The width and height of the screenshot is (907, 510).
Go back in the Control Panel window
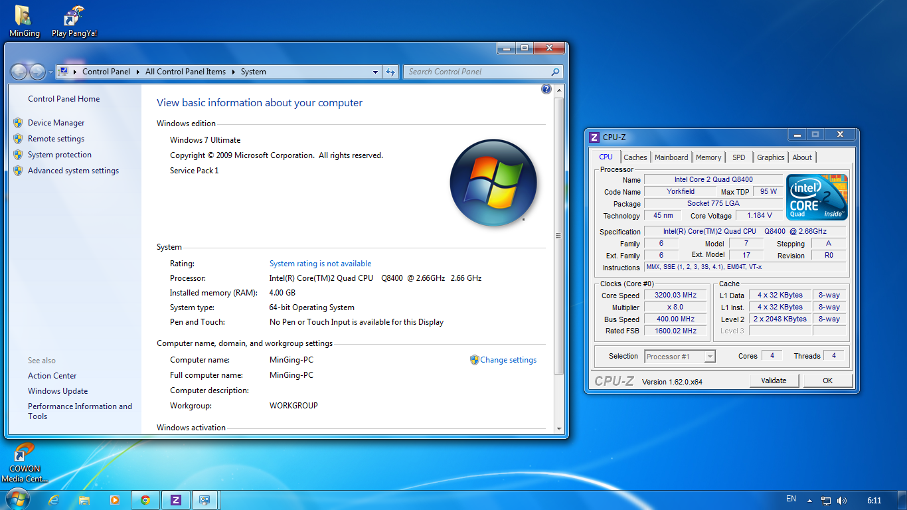[x=19, y=72]
